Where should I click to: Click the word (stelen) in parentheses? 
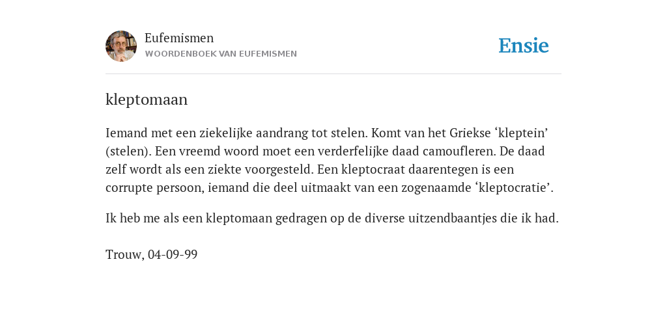(x=128, y=151)
